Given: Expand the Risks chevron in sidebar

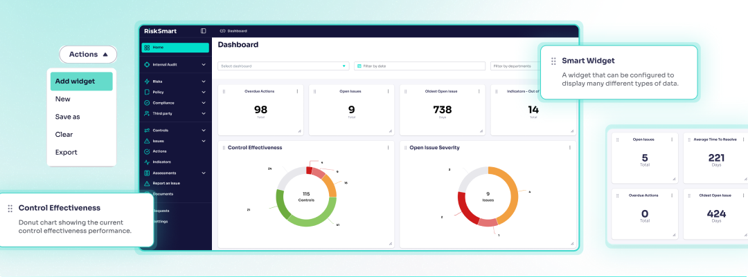Looking at the screenshot, I should pos(204,82).
